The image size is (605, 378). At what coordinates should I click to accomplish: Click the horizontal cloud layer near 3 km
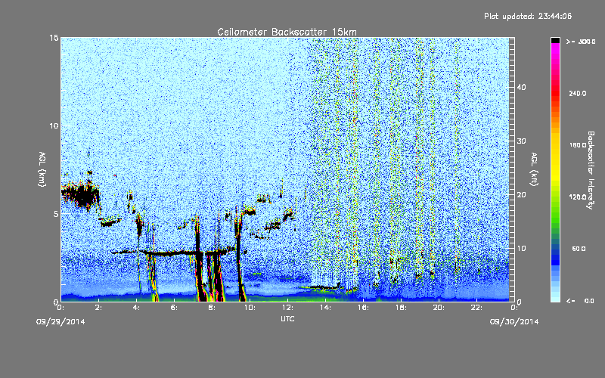[174, 253]
